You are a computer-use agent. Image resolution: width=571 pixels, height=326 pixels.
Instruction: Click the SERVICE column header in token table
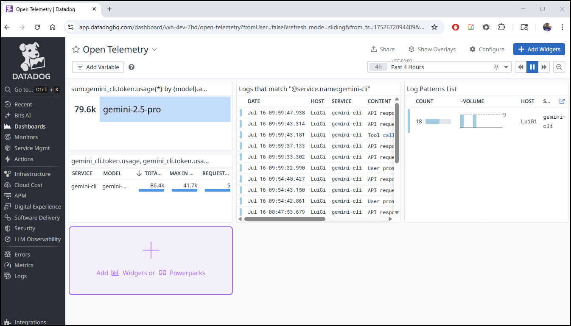[x=82, y=173]
